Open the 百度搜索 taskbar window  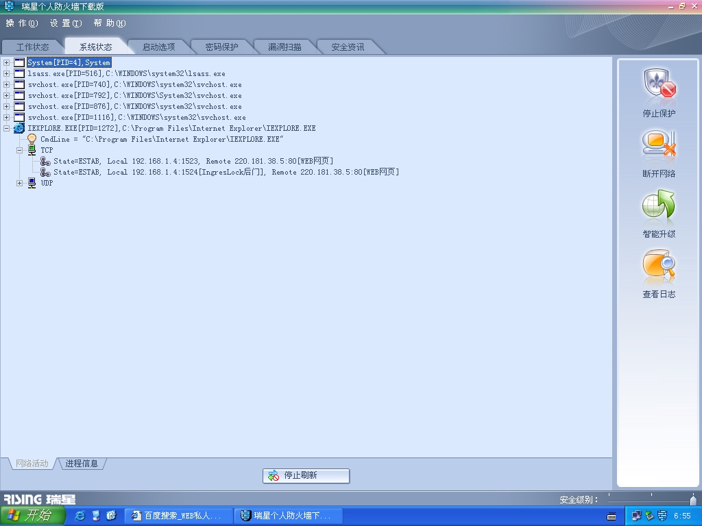pyautogui.click(x=178, y=516)
